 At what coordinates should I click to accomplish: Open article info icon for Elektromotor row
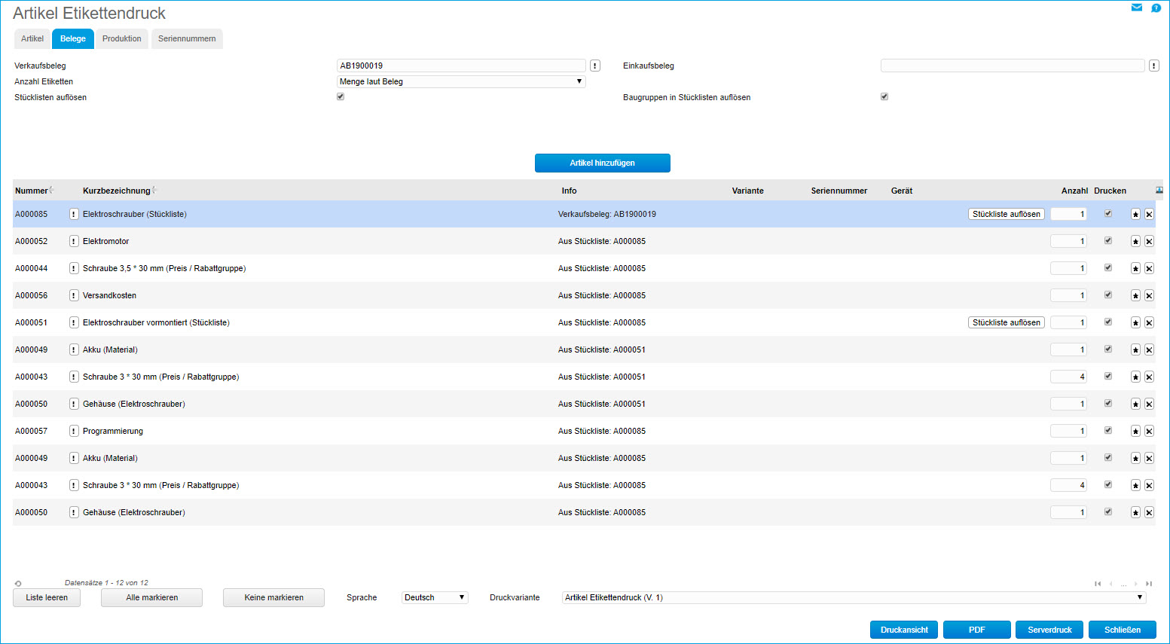74,241
